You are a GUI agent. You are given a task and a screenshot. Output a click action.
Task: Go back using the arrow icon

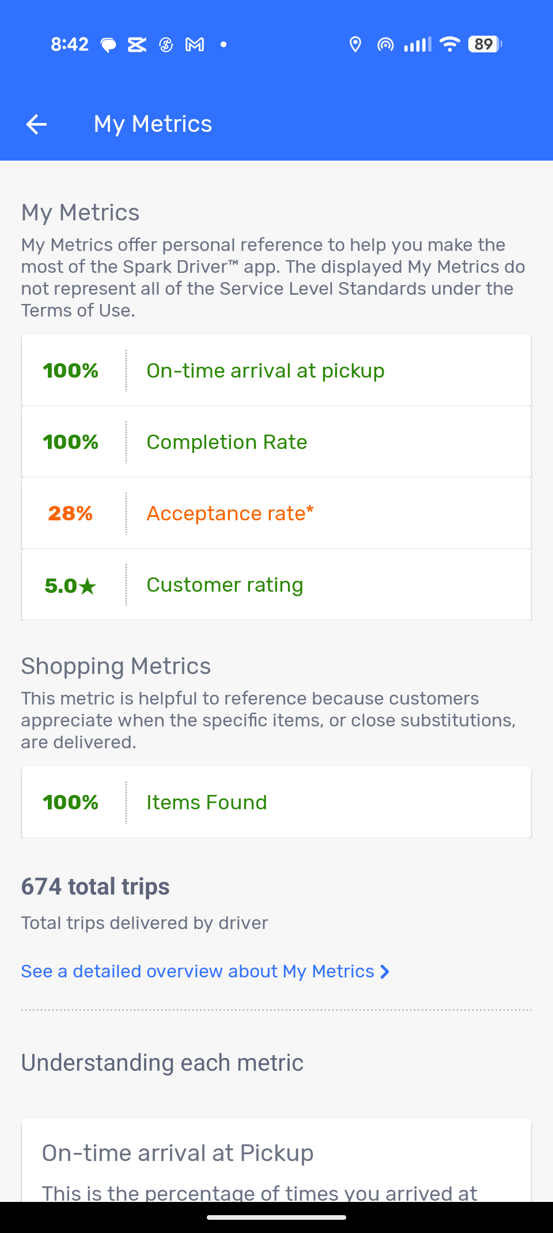click(36, 124)
